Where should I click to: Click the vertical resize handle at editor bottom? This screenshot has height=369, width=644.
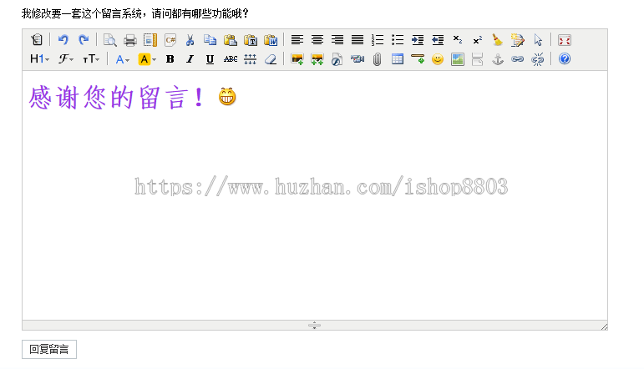(314, 326)
